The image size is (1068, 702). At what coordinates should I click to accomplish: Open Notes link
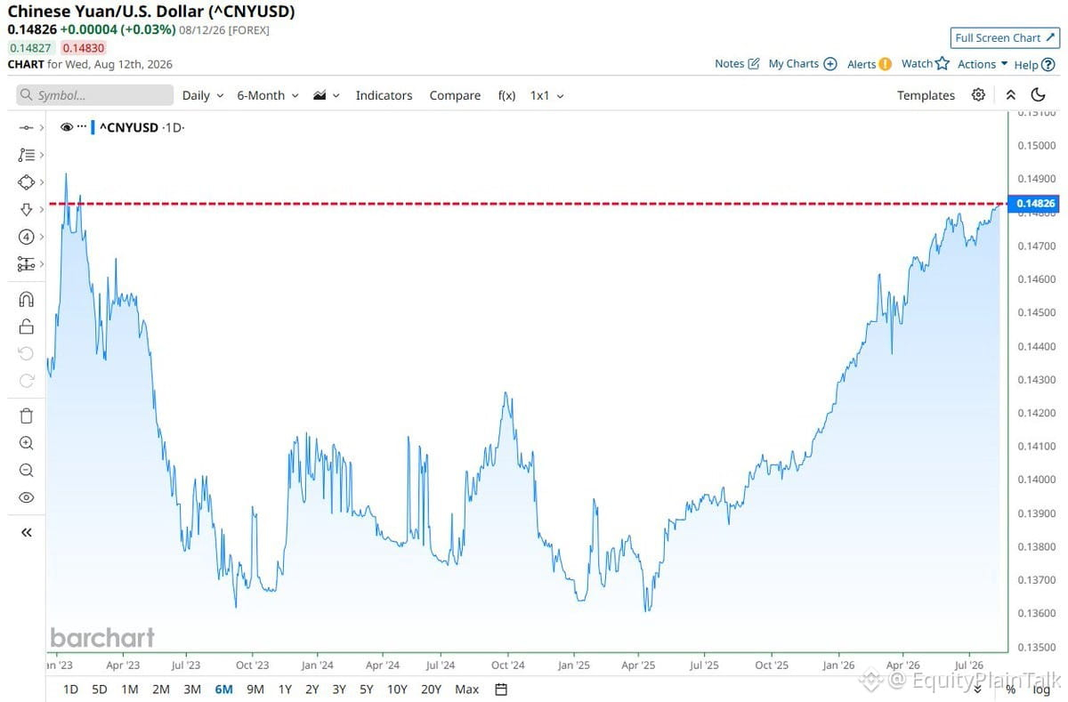[x=737, y=64]
